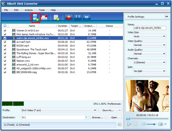The image size is (172, 131).
Task: Open the File menu
Action: click(6, 10)
